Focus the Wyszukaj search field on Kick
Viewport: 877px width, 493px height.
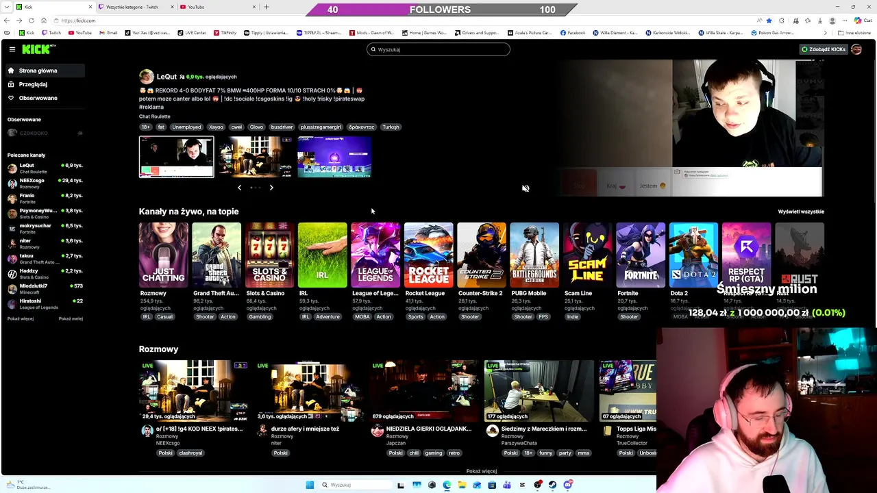click(x=438, y=49)
